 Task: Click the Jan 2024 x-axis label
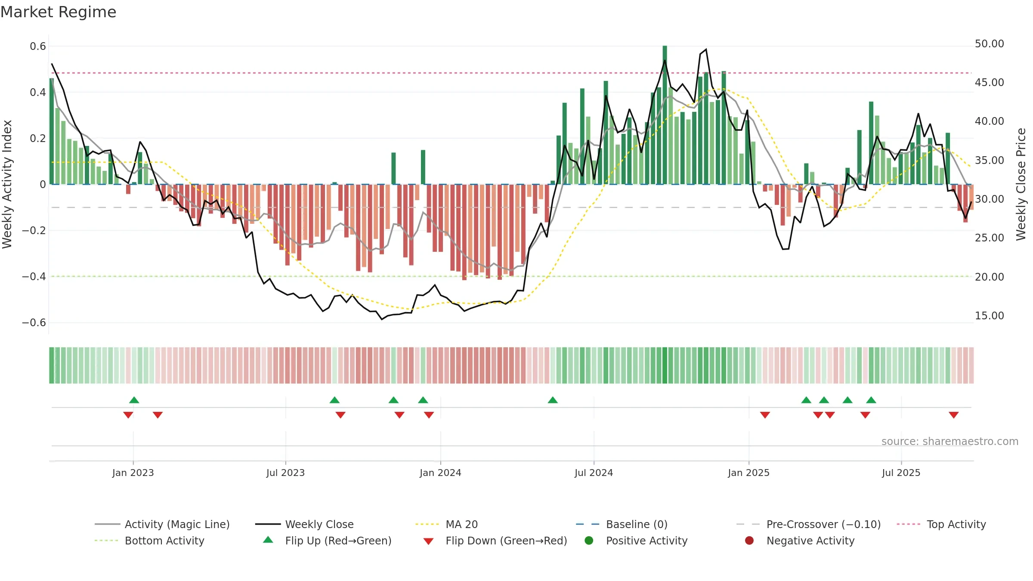point(440,473)
